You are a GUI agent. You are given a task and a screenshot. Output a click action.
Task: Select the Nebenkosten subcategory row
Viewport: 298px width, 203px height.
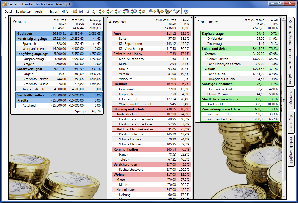coord(151,190)
